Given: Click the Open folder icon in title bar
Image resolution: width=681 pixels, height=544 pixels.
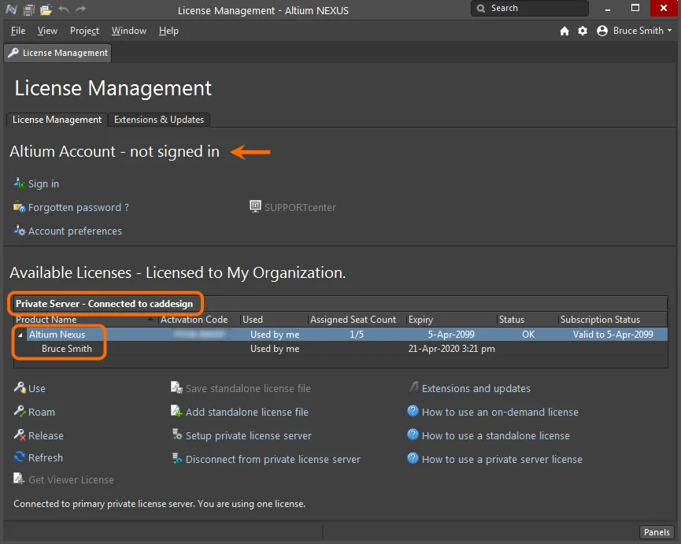Looking at the screenshot, I should 46,9.
